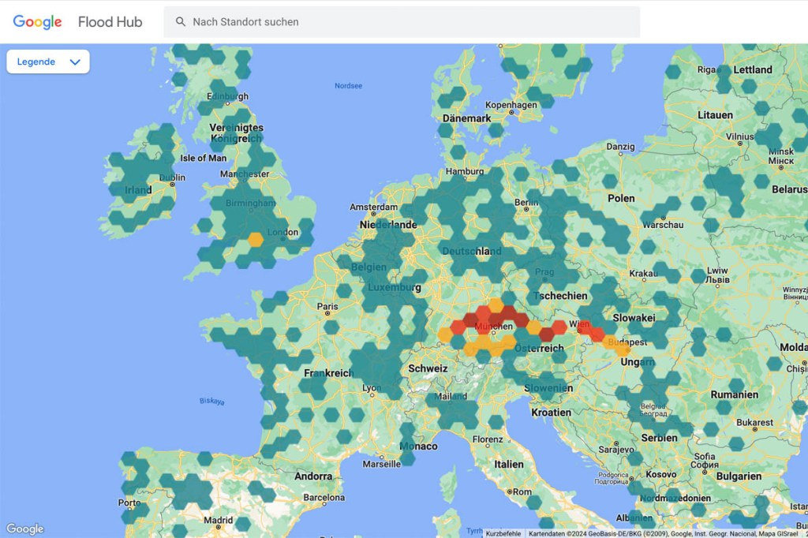Click the Kroatien country label

pyautogui.click(x=551, y=413)
